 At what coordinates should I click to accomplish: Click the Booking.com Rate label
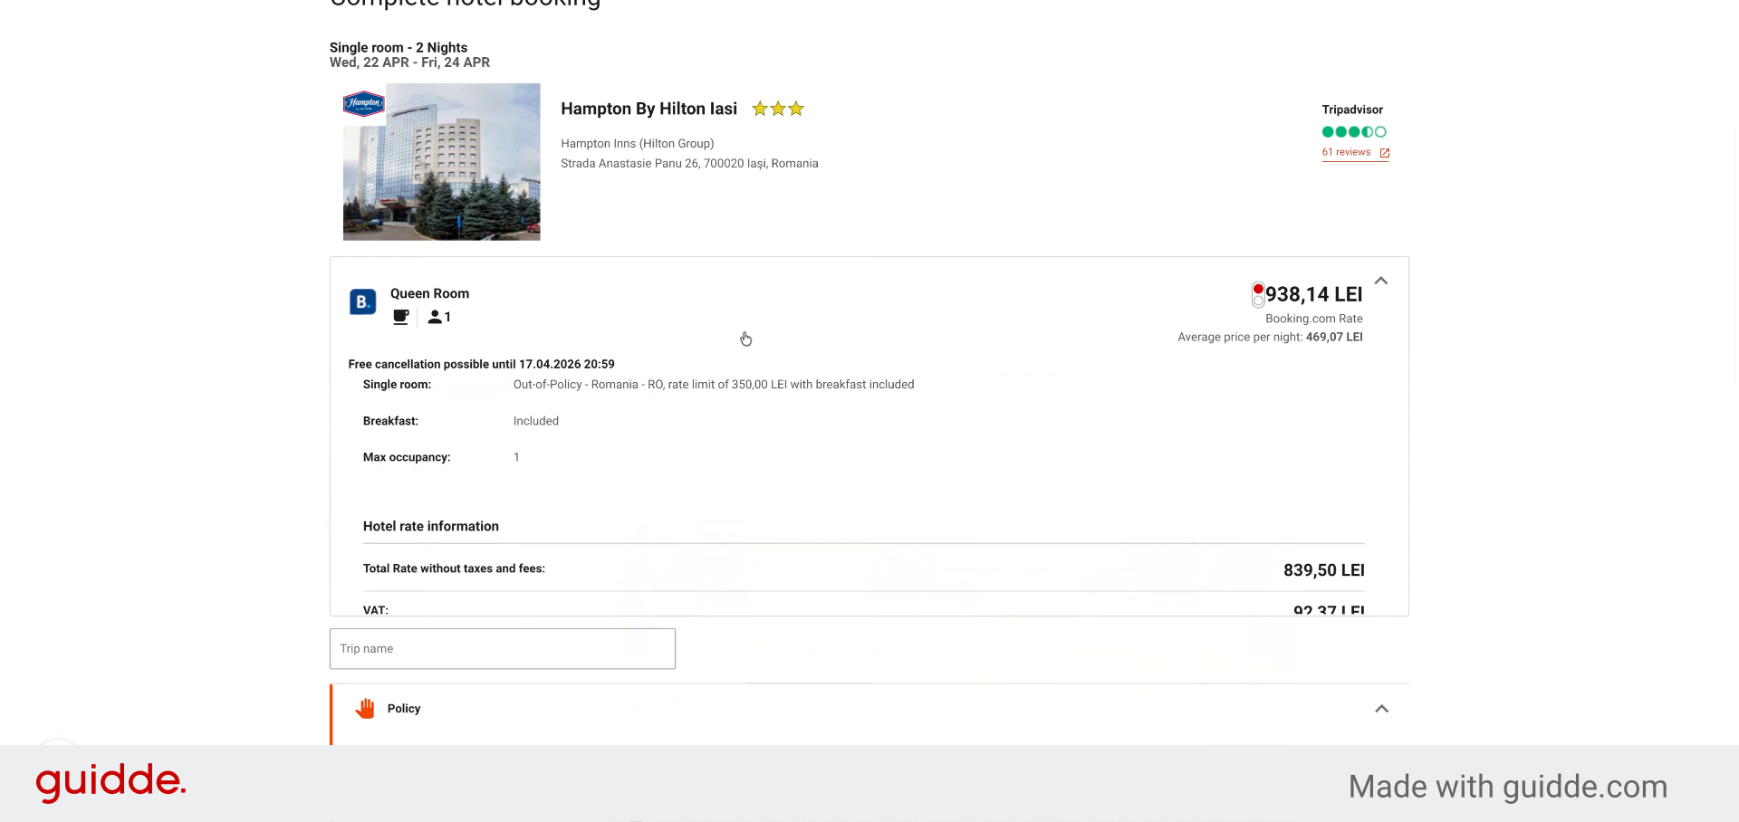1314,319
